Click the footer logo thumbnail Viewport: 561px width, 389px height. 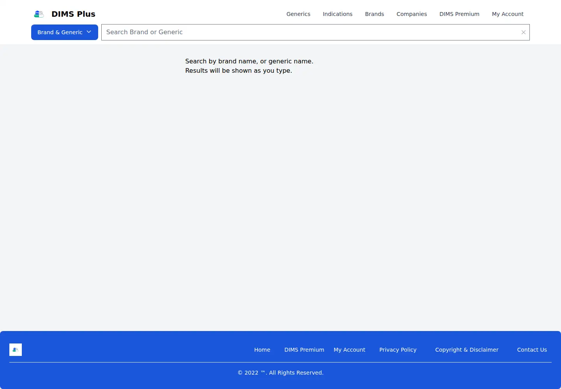pyautogui.click(x=16, y=350)
